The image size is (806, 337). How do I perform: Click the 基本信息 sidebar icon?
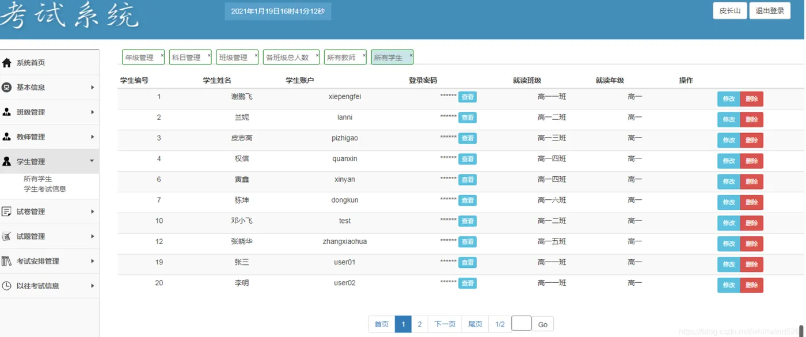click(x=7, y=88)
